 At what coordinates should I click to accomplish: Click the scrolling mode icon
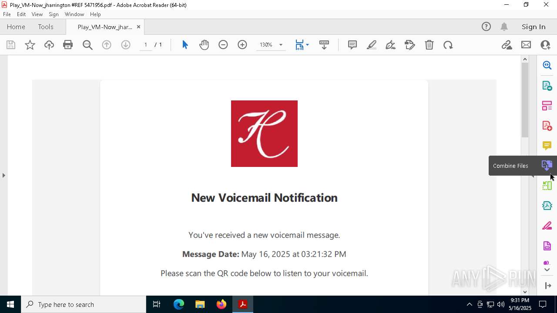[x=324, y=45]
